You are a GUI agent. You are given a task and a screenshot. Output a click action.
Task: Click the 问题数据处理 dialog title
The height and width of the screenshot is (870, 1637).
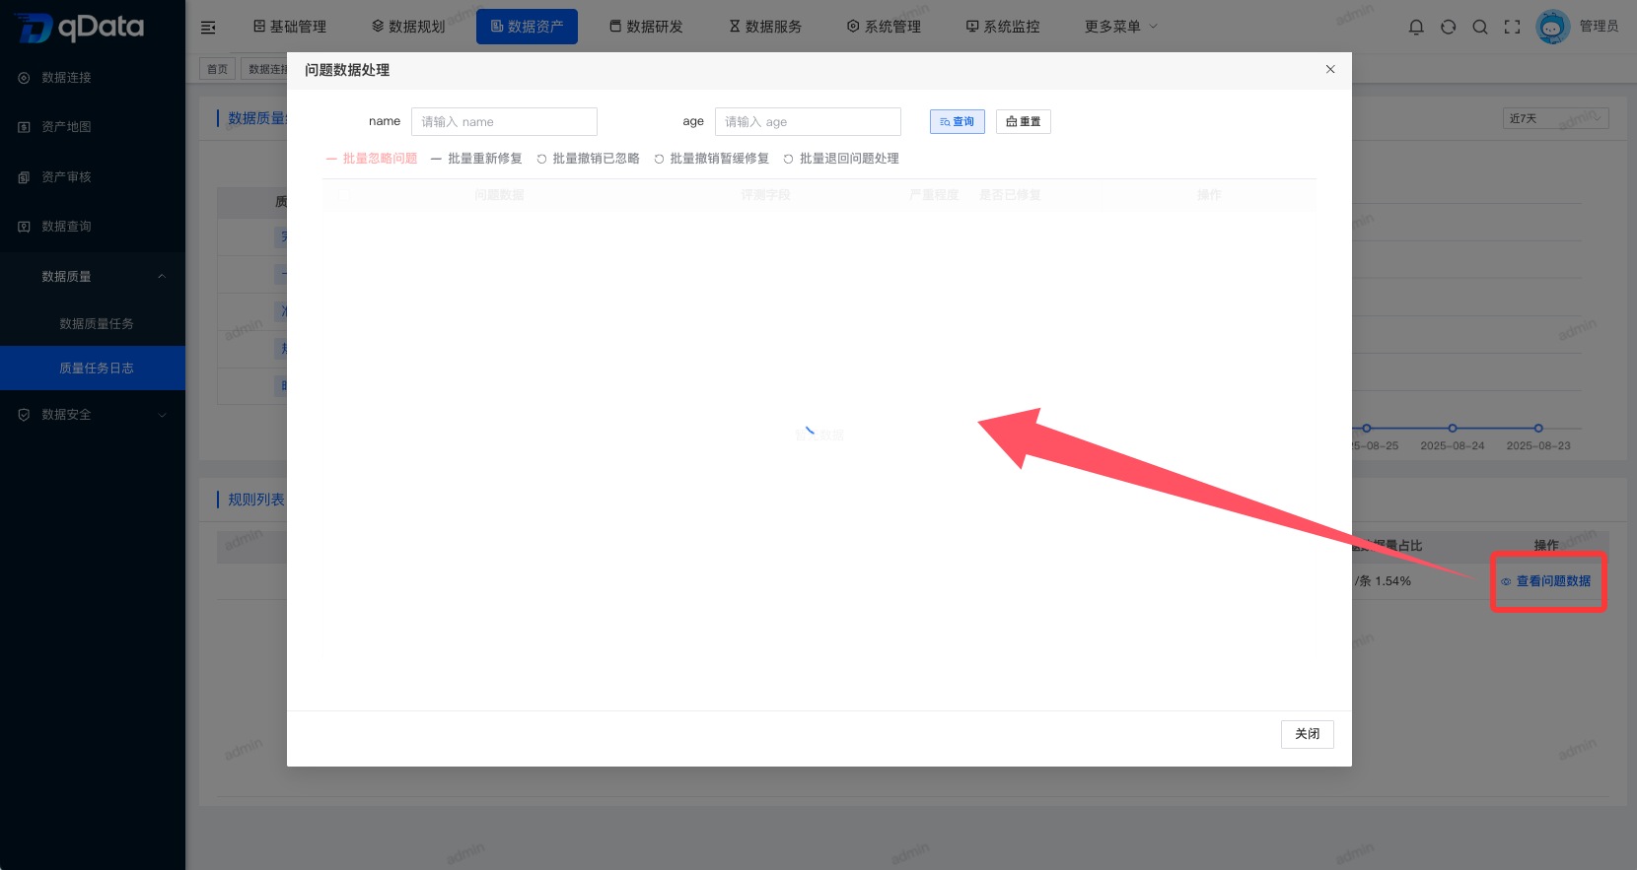tap(347, 70)
